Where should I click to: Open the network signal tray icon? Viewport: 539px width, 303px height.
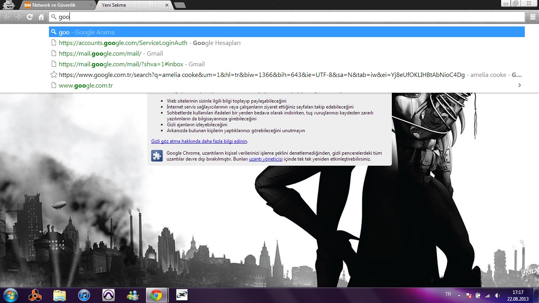pyautogui.click(x=487, y=295)
